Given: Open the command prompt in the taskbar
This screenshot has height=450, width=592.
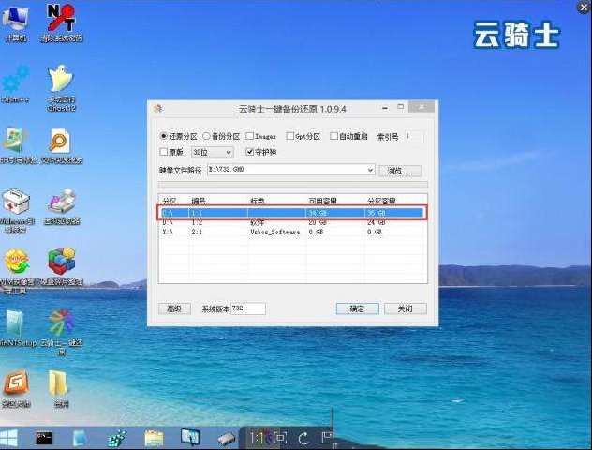Looking at the screenshot, I should coord(44,438).
